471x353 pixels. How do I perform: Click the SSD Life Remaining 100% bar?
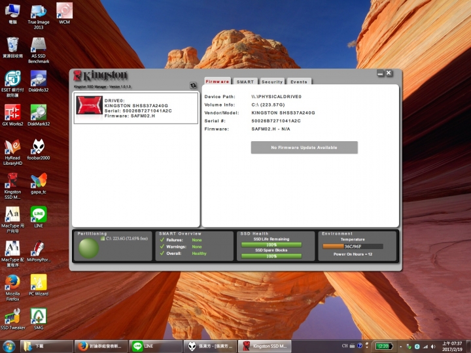(271, 244)
